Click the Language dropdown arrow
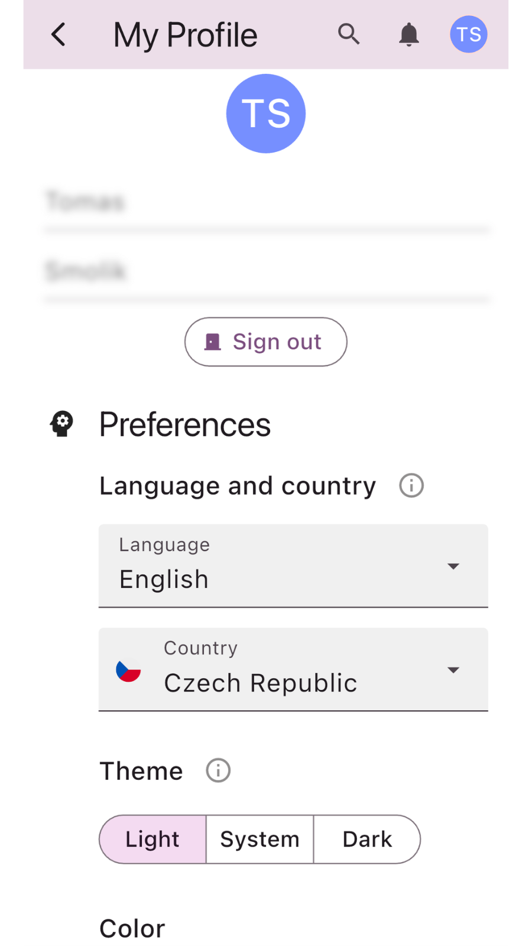Viewport: 532px width, 946px height. pos(453,566)
